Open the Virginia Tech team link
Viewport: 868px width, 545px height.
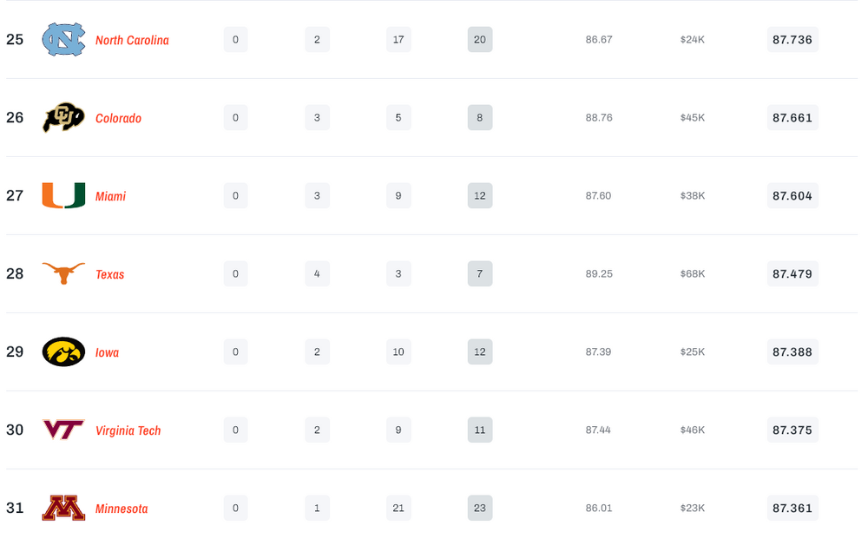128,431
